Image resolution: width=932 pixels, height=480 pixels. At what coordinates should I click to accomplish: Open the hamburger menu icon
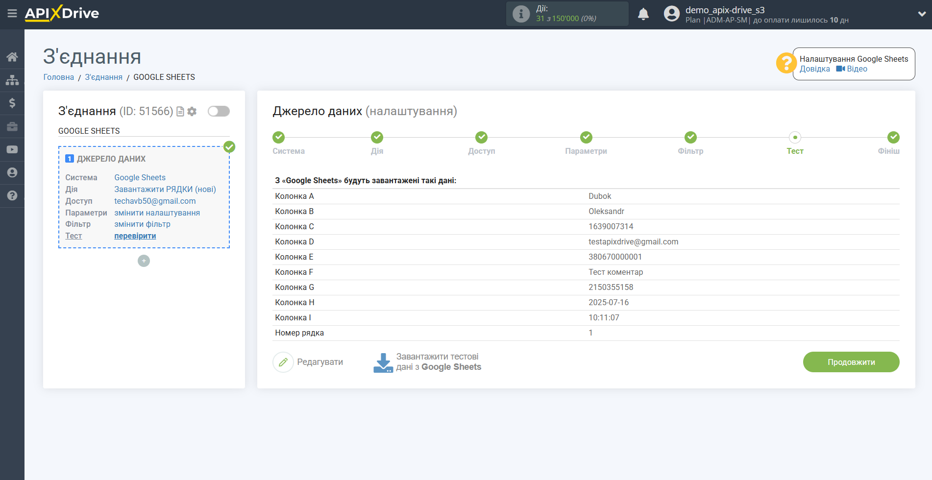pyautogui.click(x=12, y=14)
